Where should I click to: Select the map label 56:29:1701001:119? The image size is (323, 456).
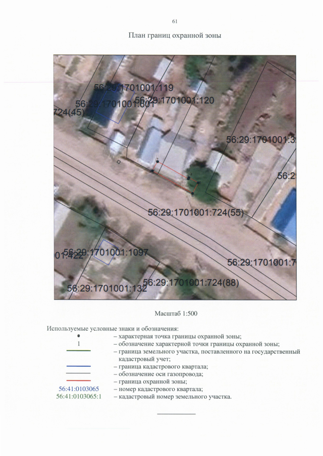click(127, 87)
